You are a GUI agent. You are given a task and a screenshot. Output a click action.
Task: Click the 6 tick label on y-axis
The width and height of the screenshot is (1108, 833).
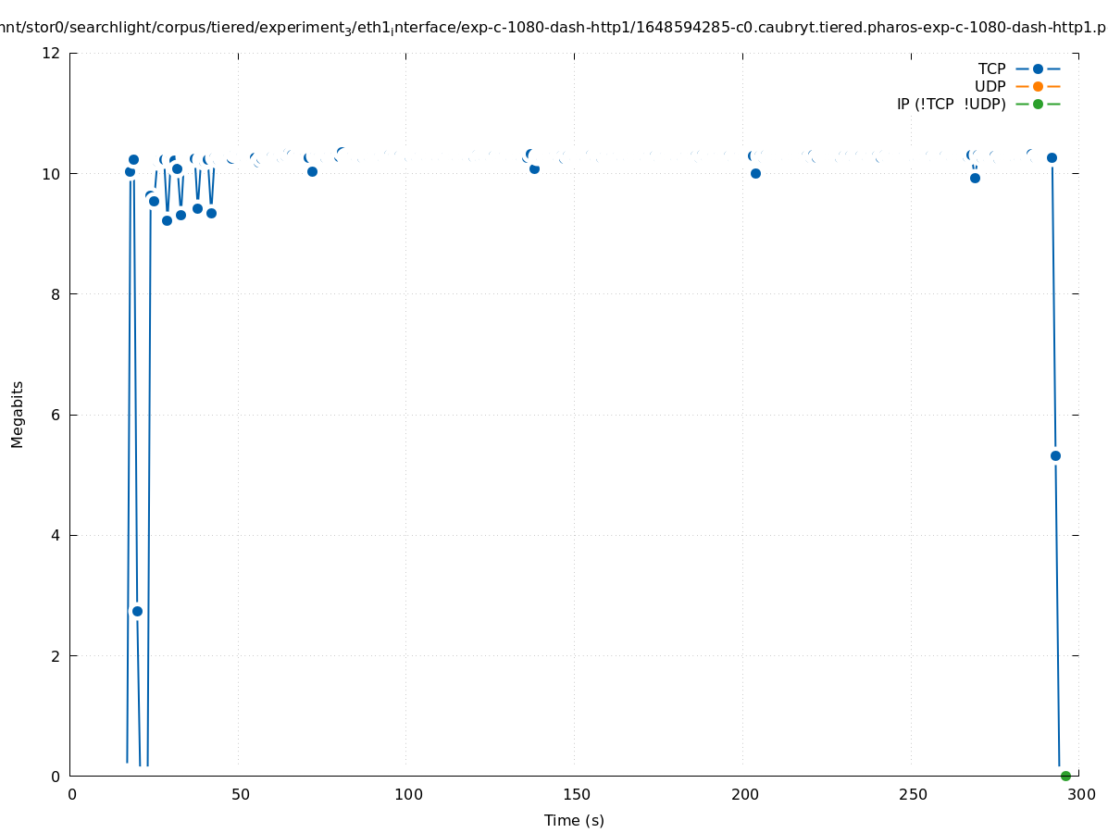coord(56,415)
